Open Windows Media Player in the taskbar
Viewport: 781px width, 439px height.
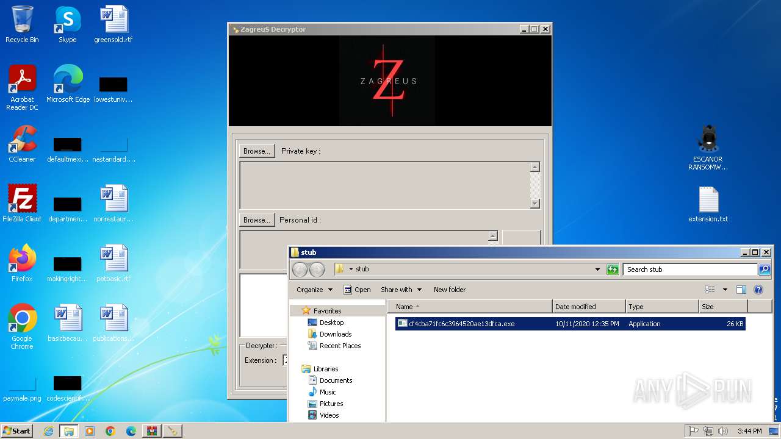coord(90,431)
